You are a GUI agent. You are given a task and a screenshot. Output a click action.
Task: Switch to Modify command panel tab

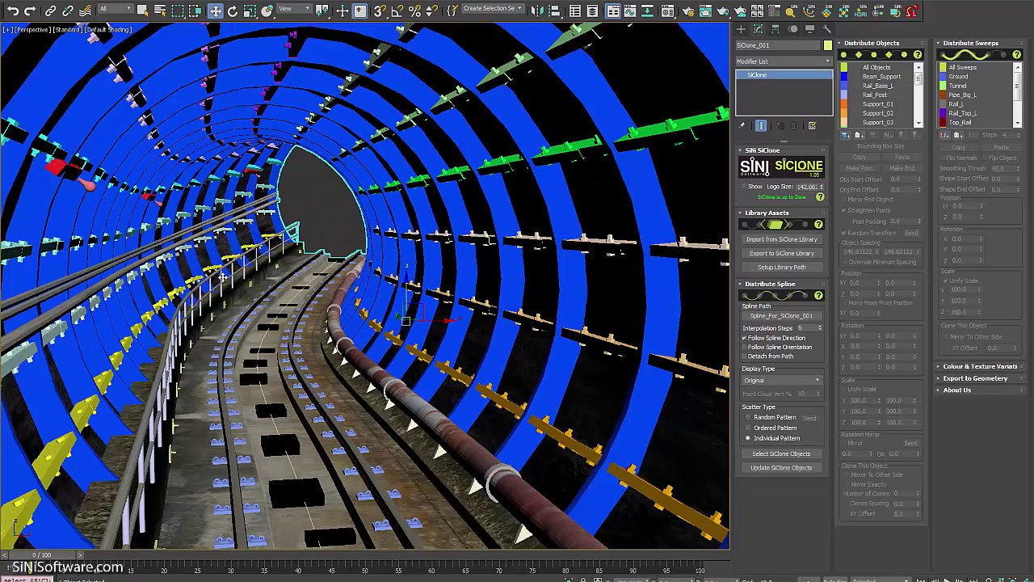[x=759, y=29]
